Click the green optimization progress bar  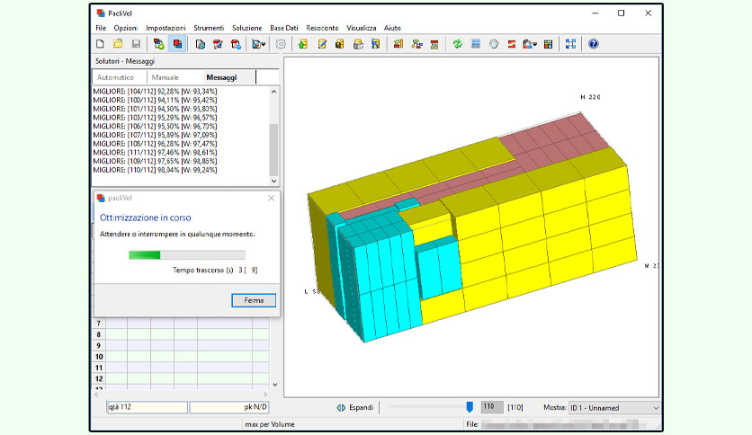click(x=187, y=255)
